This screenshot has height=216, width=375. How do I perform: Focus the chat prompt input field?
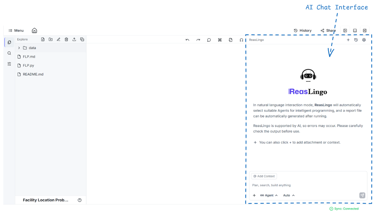coord(308,185)
